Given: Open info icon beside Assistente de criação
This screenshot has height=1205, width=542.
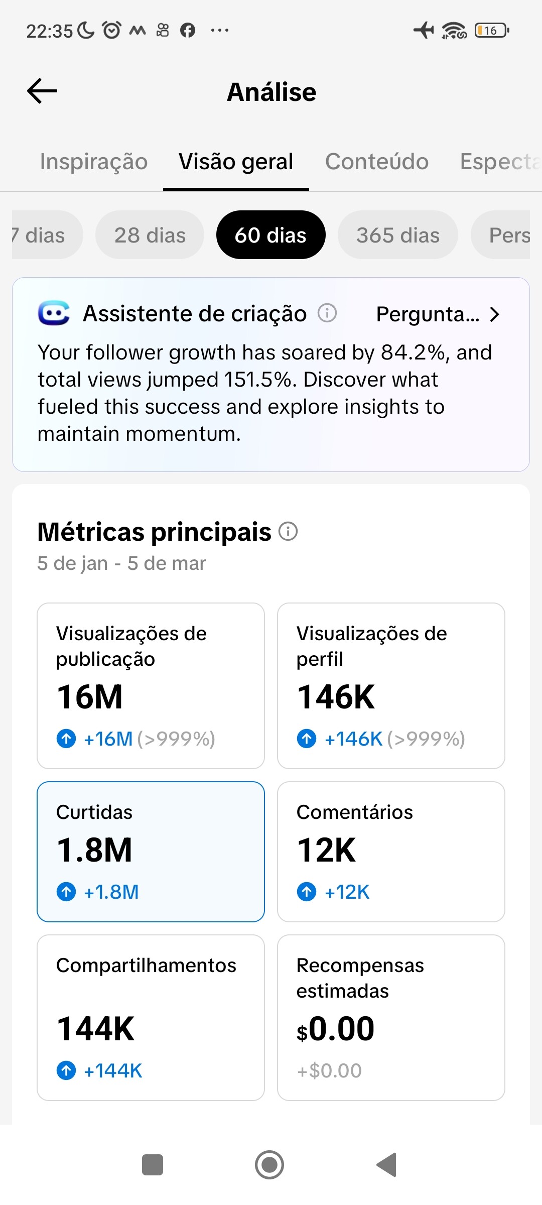Looking at the screenshot, I should (x=327, y=313).
